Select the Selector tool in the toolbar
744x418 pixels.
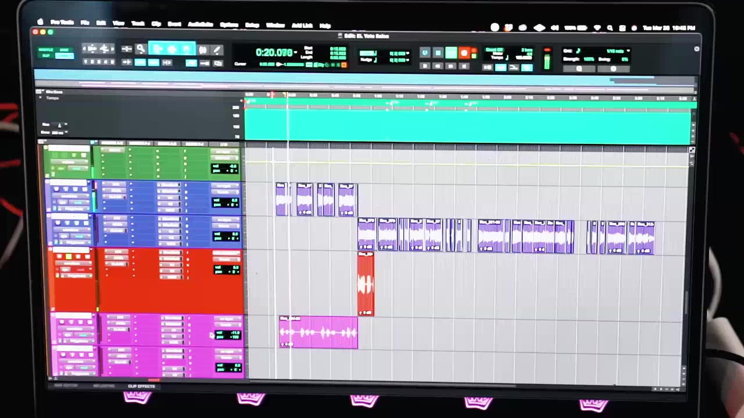172,49
